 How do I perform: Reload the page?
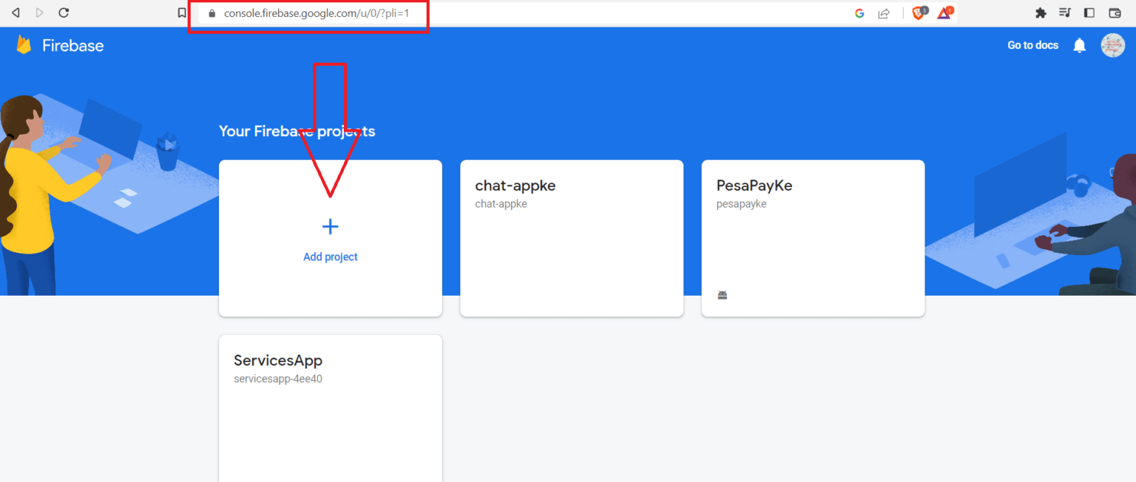(64, 13)
